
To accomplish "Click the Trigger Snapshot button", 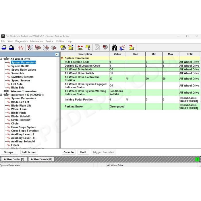I will [x=103, y=152].
